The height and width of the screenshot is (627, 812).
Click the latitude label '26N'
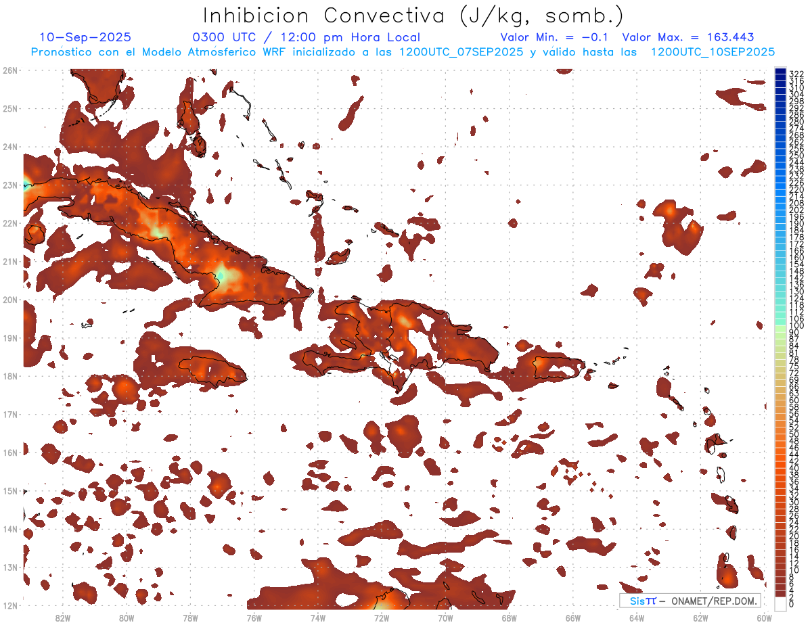(10, 70)
